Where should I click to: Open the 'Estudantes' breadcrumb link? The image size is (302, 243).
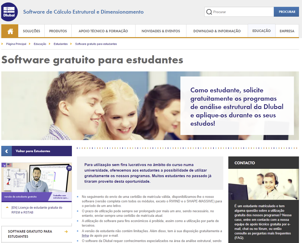click(61, 44)
